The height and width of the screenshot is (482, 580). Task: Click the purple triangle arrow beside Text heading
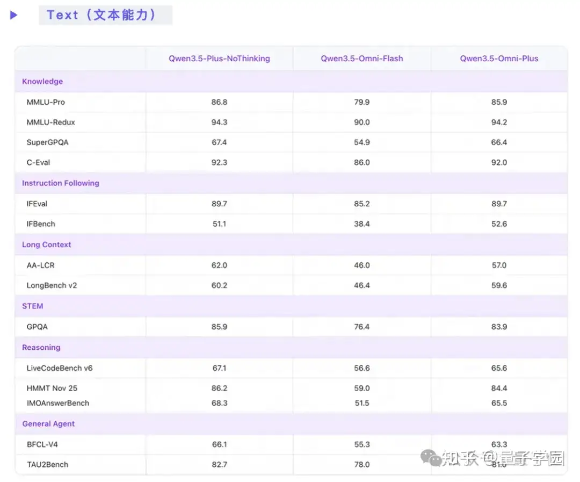click(x=14, y=15)
